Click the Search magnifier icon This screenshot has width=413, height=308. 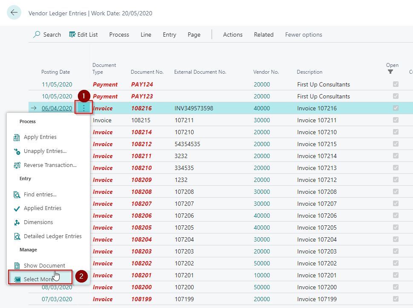click(x=37, y=35)
